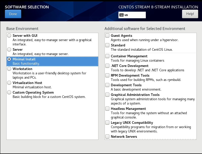Screen dimensions: 202x154
Task: Click 'CENTOS STREAM 8-STREAM INSTALLATION' title
Action: (x=158, y=7)
